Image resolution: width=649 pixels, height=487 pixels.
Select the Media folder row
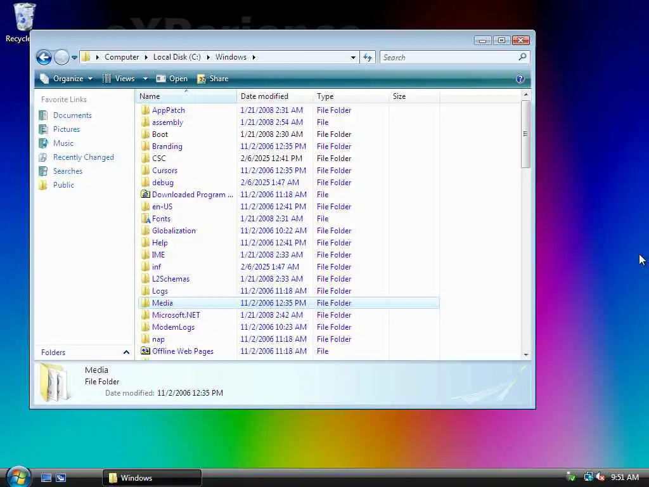289,302
